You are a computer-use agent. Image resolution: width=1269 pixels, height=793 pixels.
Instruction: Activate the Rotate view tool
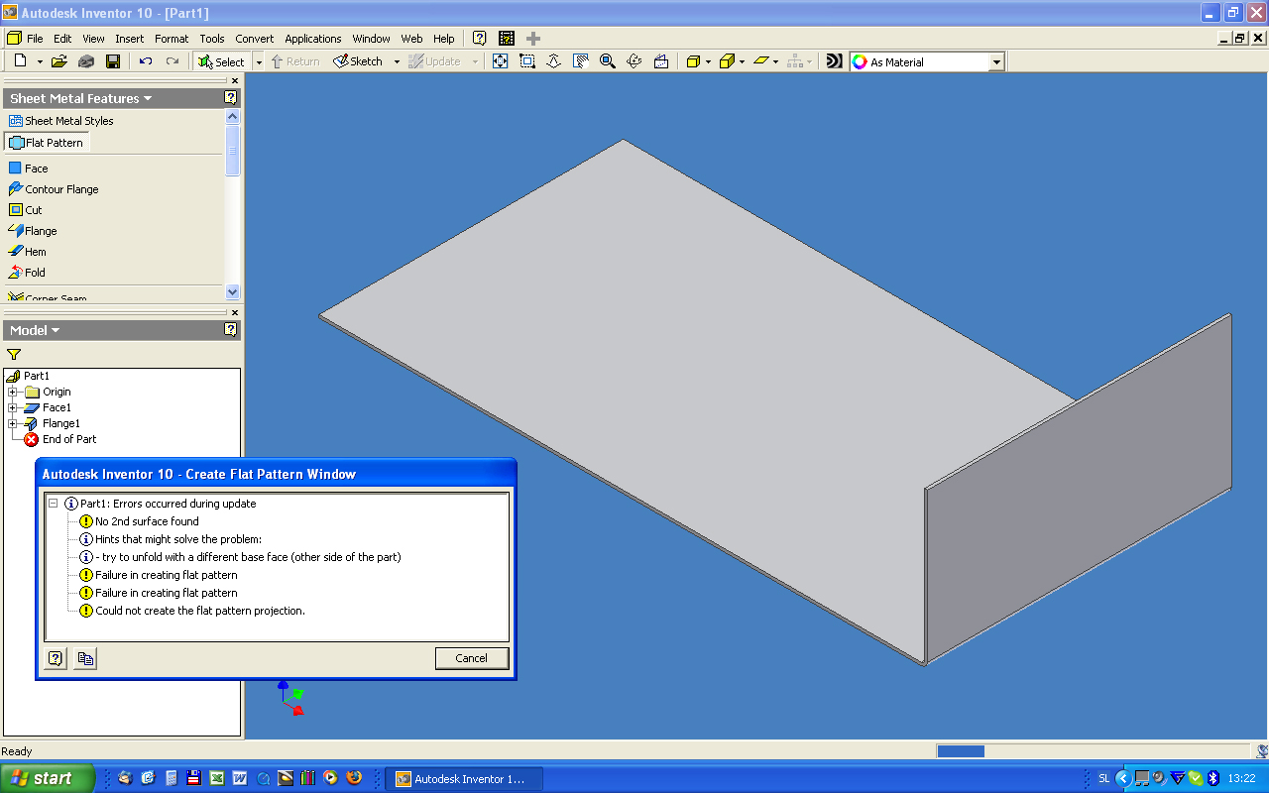(634, 61)
